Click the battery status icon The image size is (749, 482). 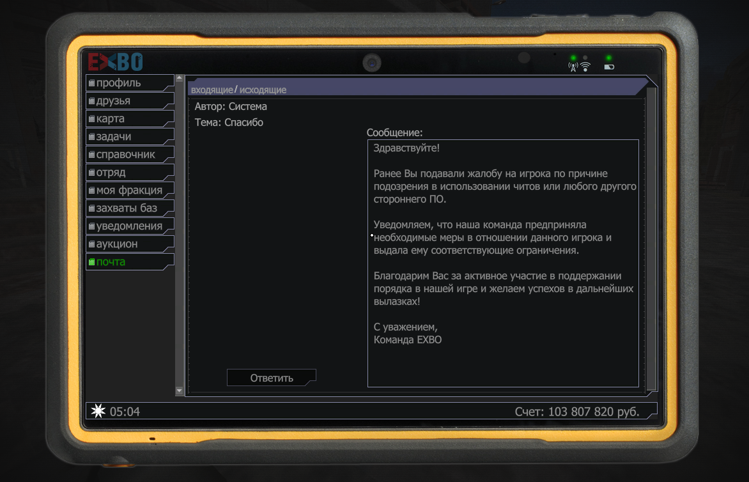click(609, 67)
